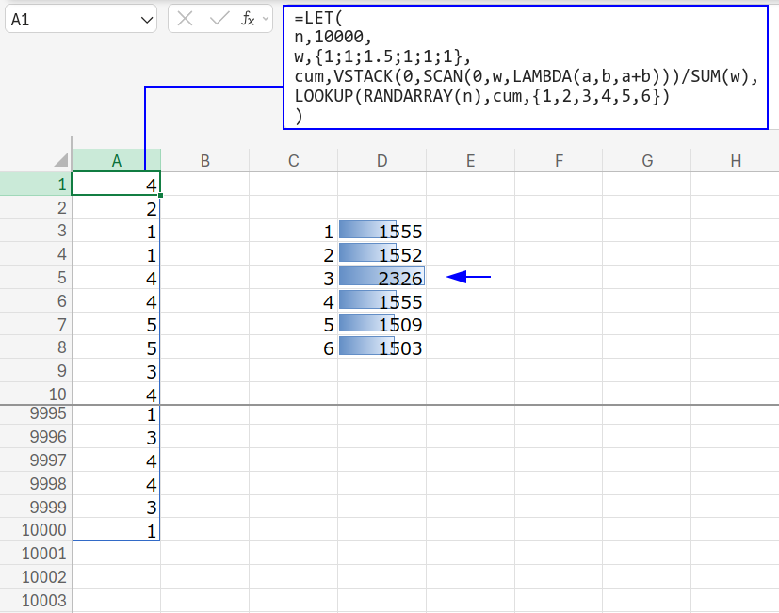Image resolution: width=779 pixels, height=613 pixels.
Task: Click the data bar cell showing 1503
Action: (x=381, y=348)
